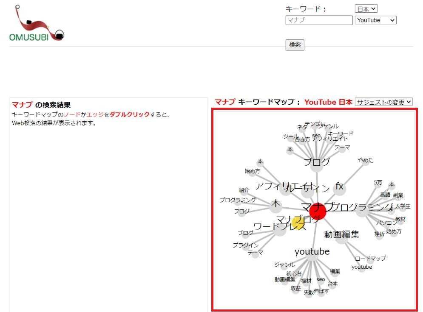Click the マナブ keyword input field
The height and width of the screenshot is (312, 423).
pyautogui.click(x=319, y=20)
